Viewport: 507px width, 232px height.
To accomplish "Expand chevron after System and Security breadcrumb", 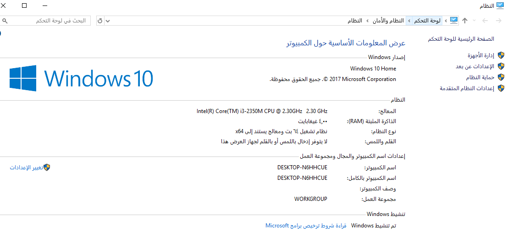I will pos(368,21).
